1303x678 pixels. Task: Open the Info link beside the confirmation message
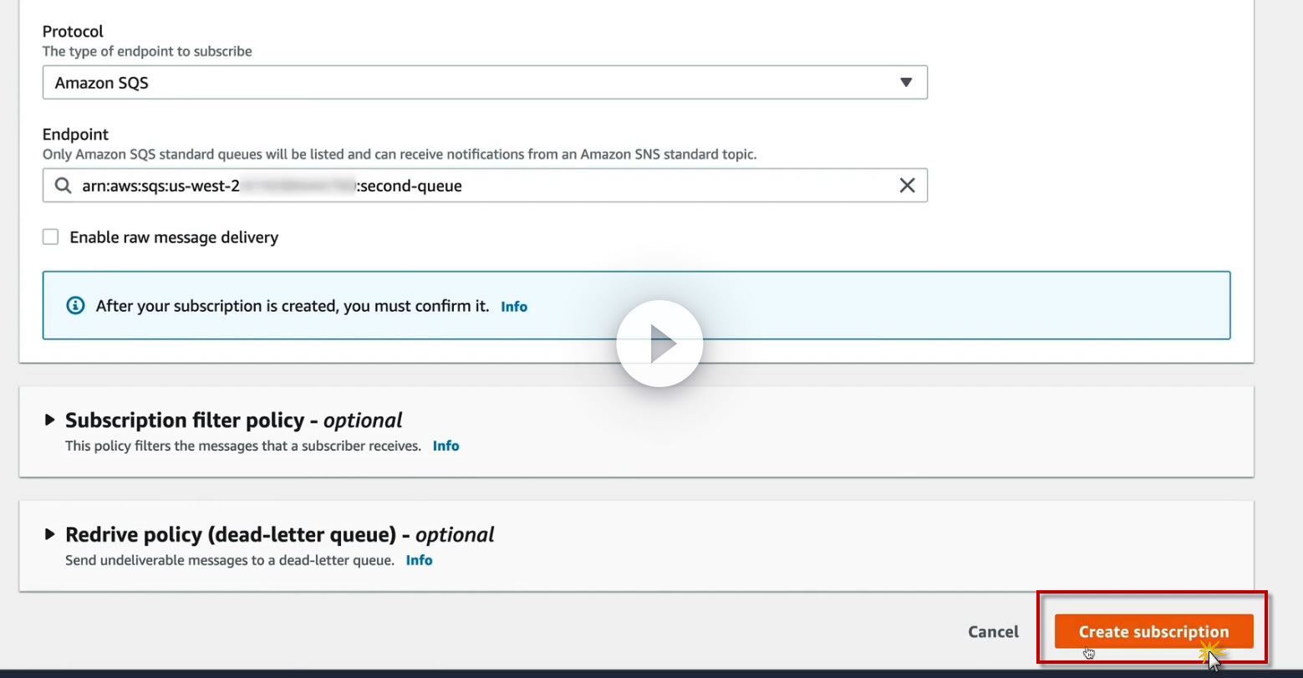[x=514, y=307]
